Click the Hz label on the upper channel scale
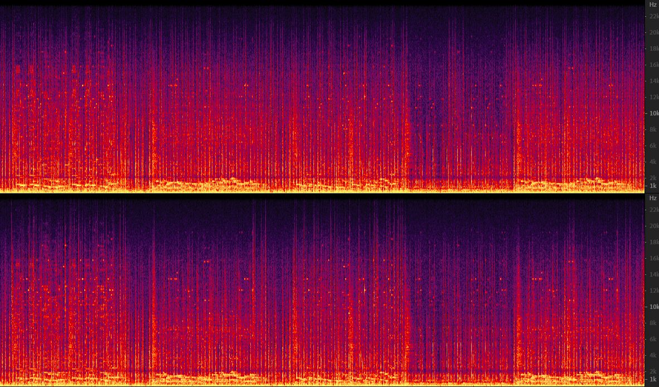 pyautogui.click(x=653, y=4)
